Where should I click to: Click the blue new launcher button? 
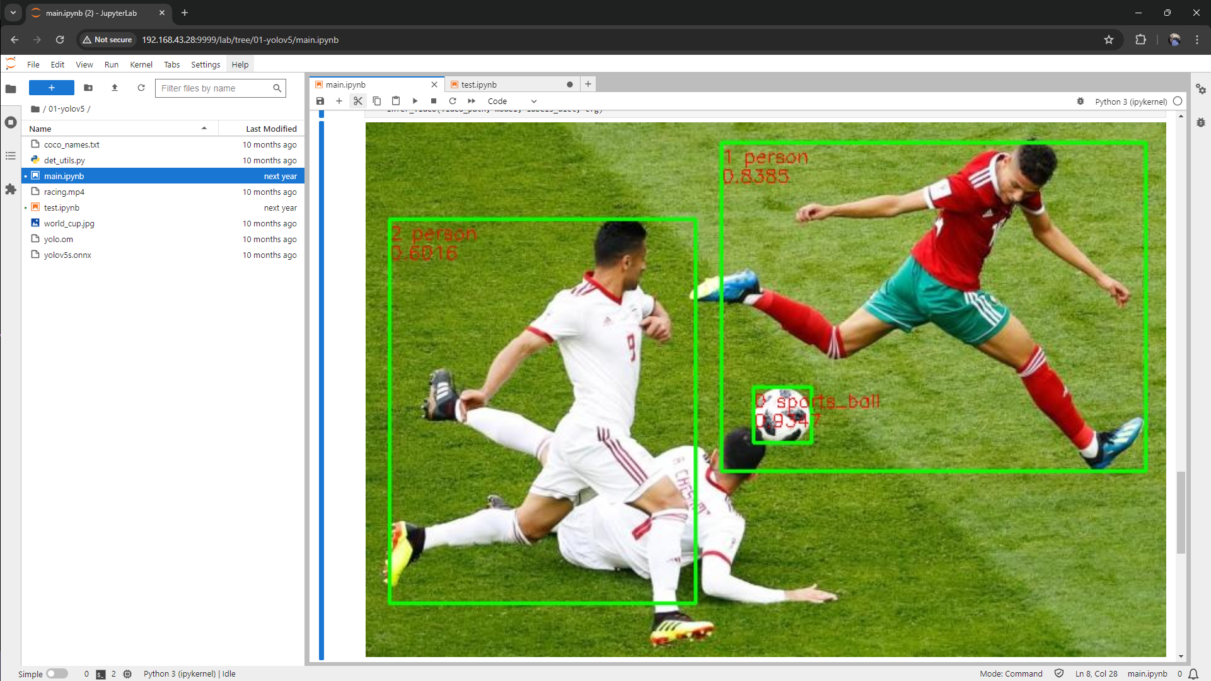coord(52,88)
